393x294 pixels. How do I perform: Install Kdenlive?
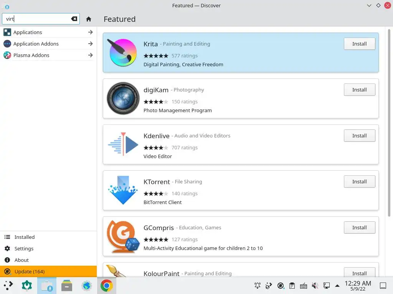coord(359,136)
